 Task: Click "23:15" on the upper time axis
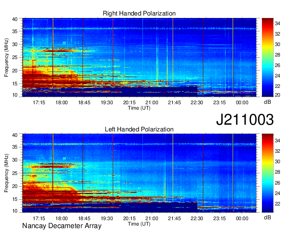coord(219,103)
